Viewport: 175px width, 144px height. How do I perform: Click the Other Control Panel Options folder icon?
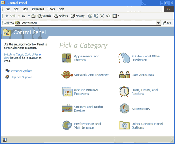125,125
